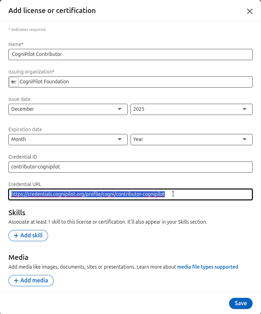This screenshot has height=314, width=261.
Task: Click the Save button
Action: 241,303
